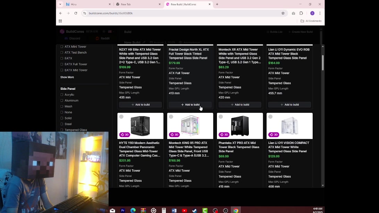Open Microsoft Edge from the taskbar
379x213 pixels.
point(133,211)
